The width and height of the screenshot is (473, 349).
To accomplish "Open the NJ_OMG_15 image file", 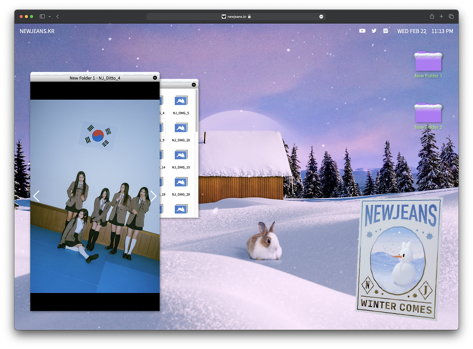I will point(181,159).
